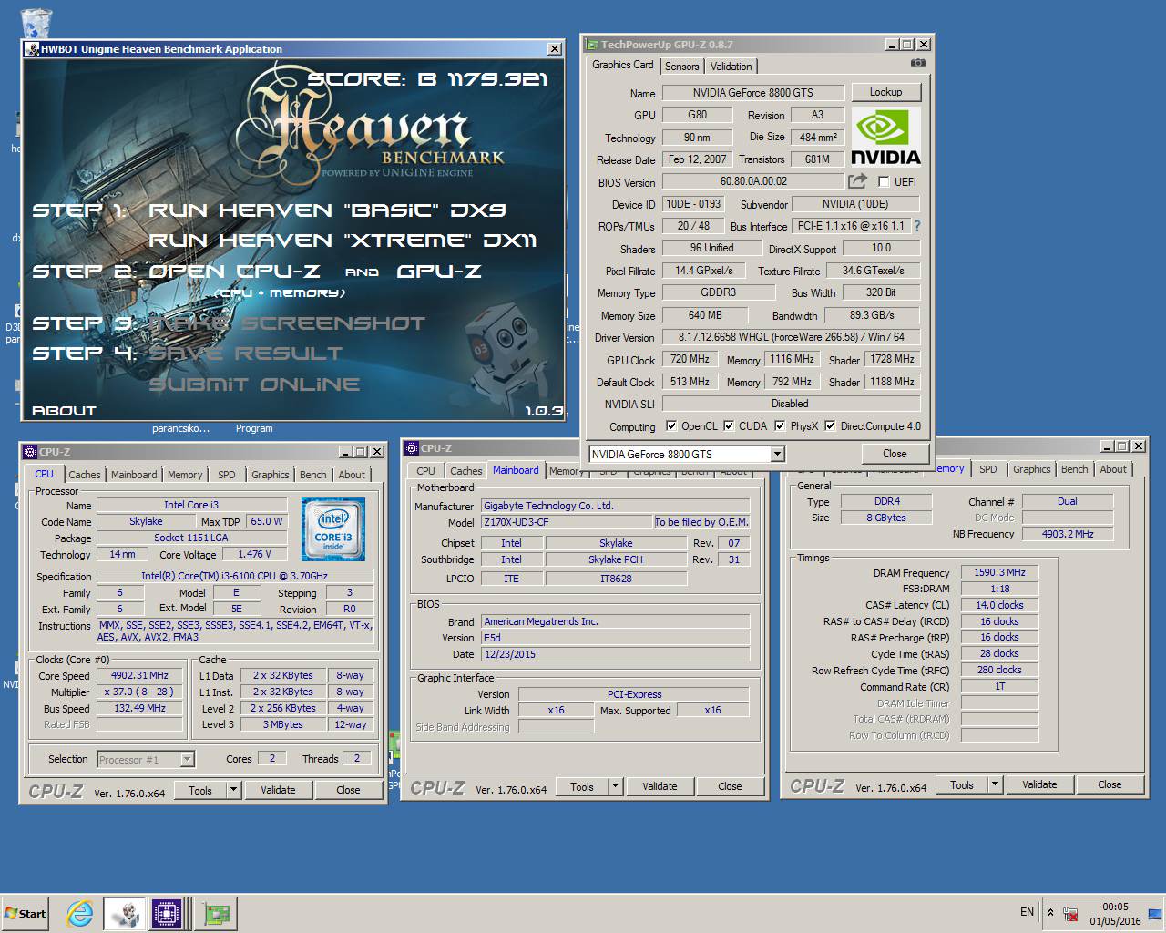Run Heaven "Xtreme" DX11 benchmark

coord(343,241)
